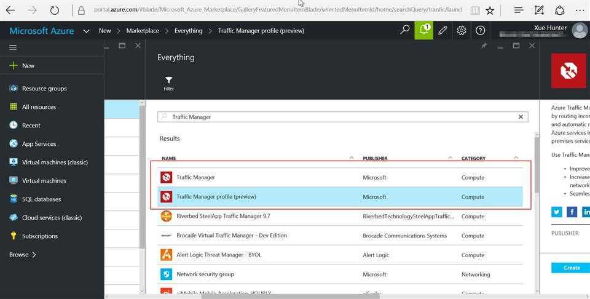Click Everything breadcrumb item
The image size is (590, 299).
pyautogui.click(x=188, y=31)
